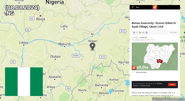Click the Benue state map image

(155, 56)
